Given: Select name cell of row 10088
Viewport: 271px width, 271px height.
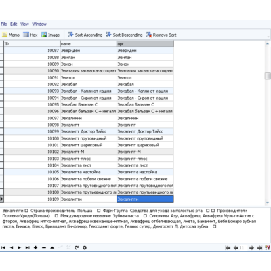Looking at the screenshot, I should pos(89,58).
